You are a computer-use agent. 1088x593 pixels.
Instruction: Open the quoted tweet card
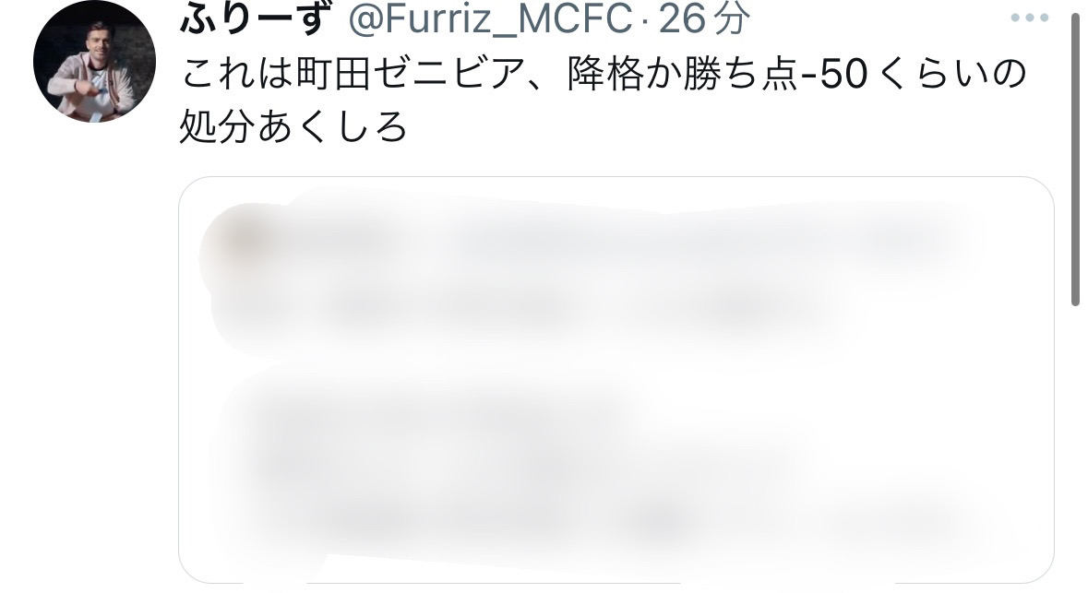click(x=616, y=380)
